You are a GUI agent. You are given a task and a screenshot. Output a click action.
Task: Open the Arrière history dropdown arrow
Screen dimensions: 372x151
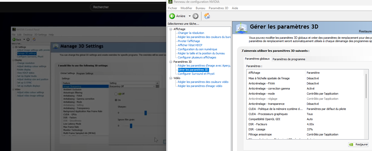pos(190,16)
